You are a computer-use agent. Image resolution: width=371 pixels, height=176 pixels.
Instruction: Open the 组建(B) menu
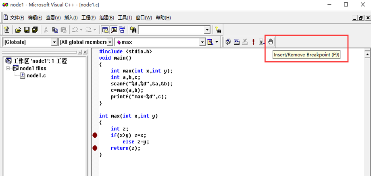(x=107, y=18)
